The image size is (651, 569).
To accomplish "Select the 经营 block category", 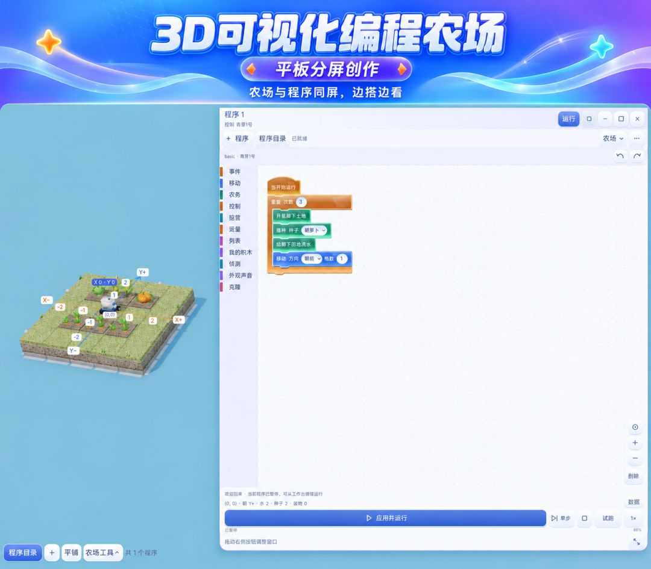I will 234,218.
